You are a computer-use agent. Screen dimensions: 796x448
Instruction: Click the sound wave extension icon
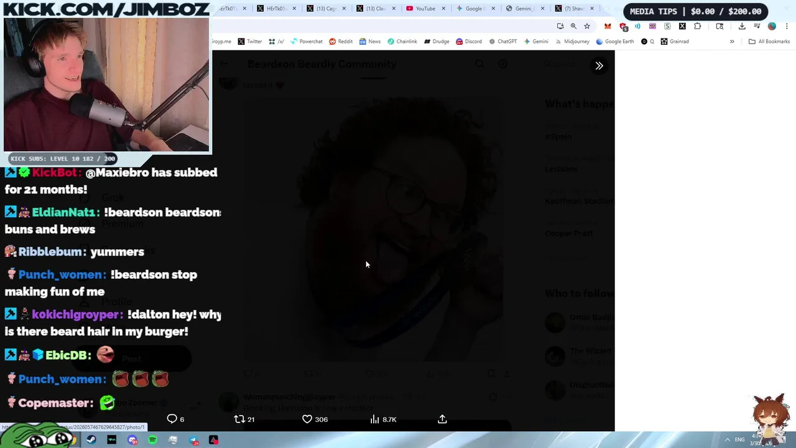637,26
